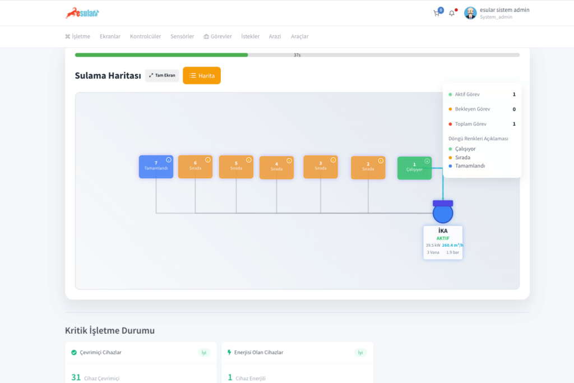Screen dimensions: 574x383
Task: Click the esular logo
Action: point(82,13)
